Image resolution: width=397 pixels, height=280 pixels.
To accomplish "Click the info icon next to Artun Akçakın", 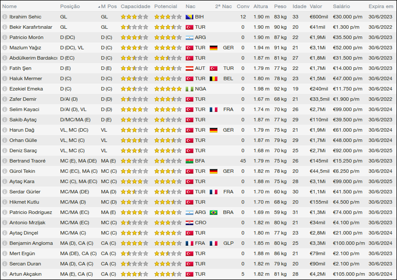I will tap(5, 274).
